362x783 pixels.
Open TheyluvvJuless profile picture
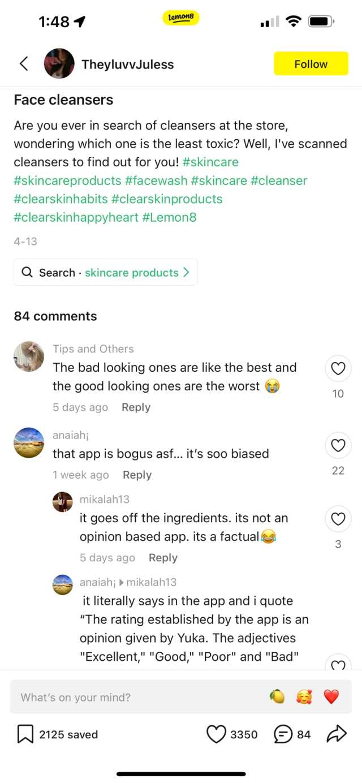coord(59,64)
